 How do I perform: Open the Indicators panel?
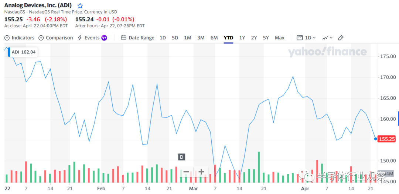pyautogui.click(x=20, y=38)
